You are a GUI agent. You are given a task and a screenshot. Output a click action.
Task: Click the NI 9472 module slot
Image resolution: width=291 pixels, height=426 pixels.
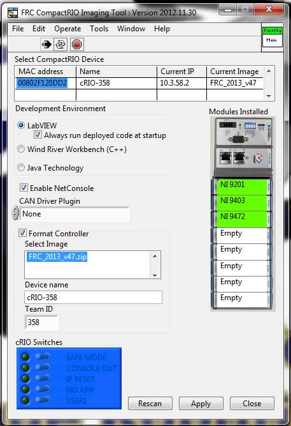(242, 219)
